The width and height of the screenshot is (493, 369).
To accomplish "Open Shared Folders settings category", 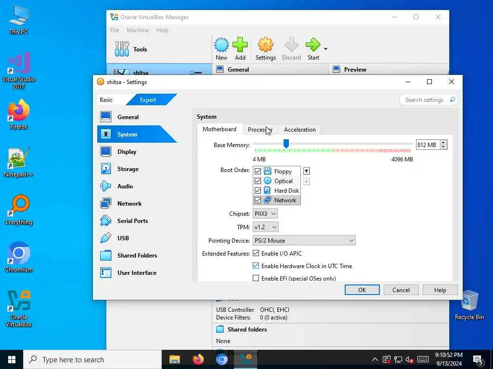I will [x=137, y=255].
